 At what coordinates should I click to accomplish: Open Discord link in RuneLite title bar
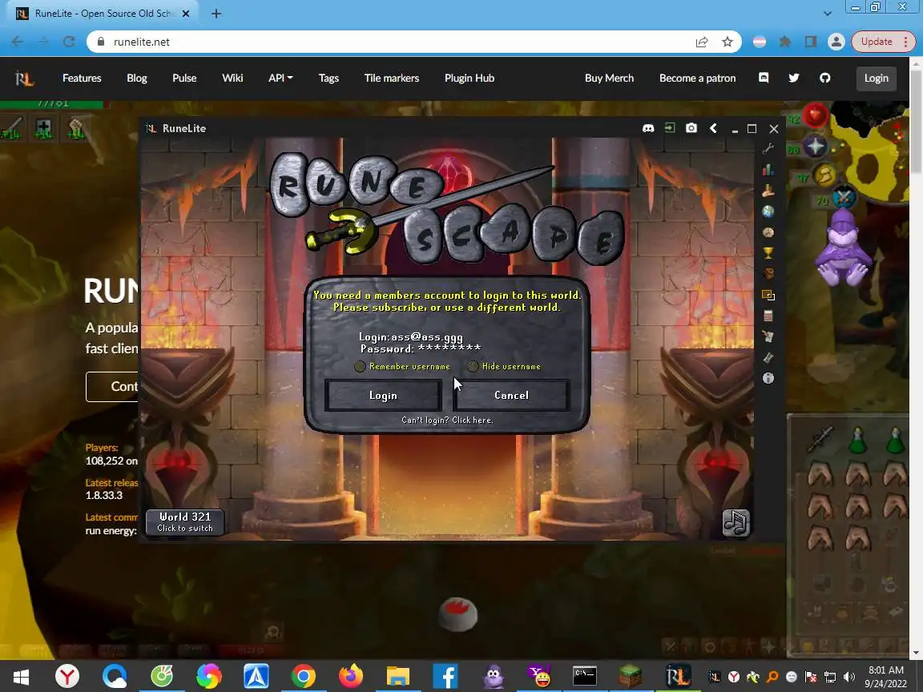click(x=648, y=128)
